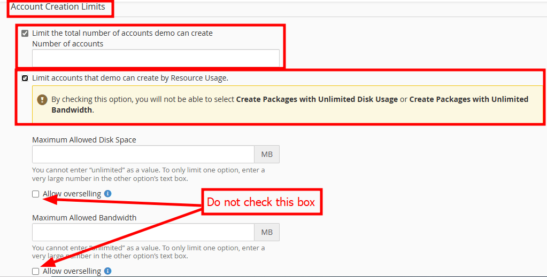Click the Maximum Allowed Bandwidth text box
Screen dimensions: 547x277
tap(143, 232)
